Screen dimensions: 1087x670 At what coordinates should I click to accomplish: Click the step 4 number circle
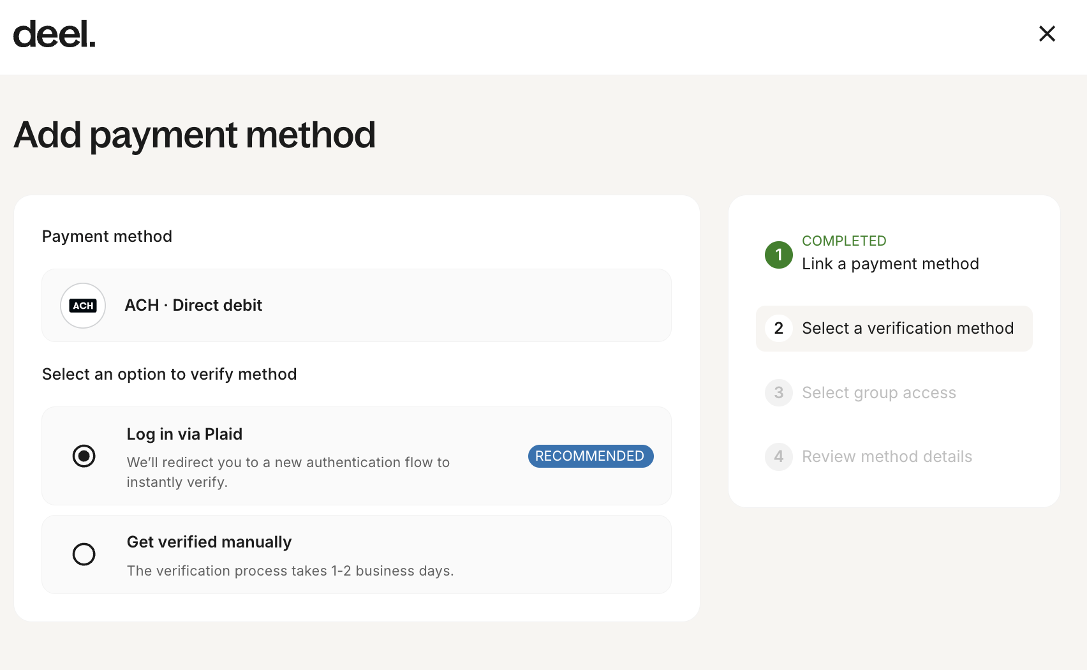778,457
